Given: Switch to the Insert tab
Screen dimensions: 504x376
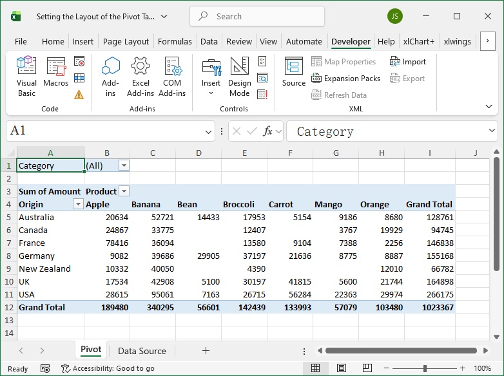Looking at the screenshot, I should pyautogui.click(x=83, y=41).
